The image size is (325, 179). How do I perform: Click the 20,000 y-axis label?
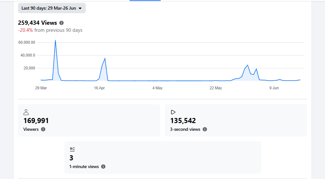tap(29, 68)
